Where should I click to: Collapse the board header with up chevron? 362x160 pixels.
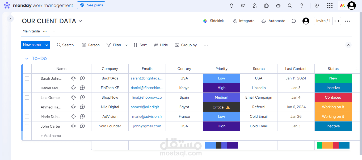point(348,45)
